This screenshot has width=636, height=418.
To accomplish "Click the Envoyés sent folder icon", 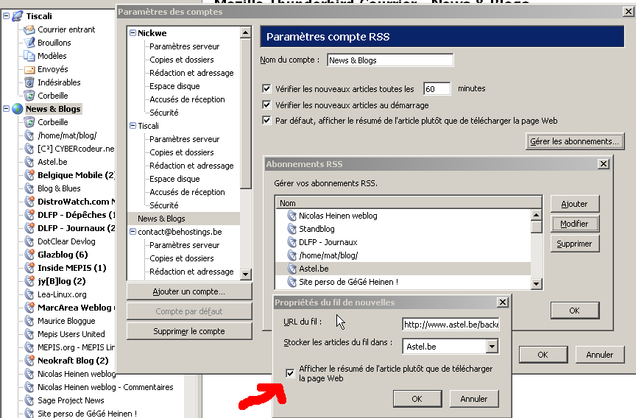I will [29, 69].
